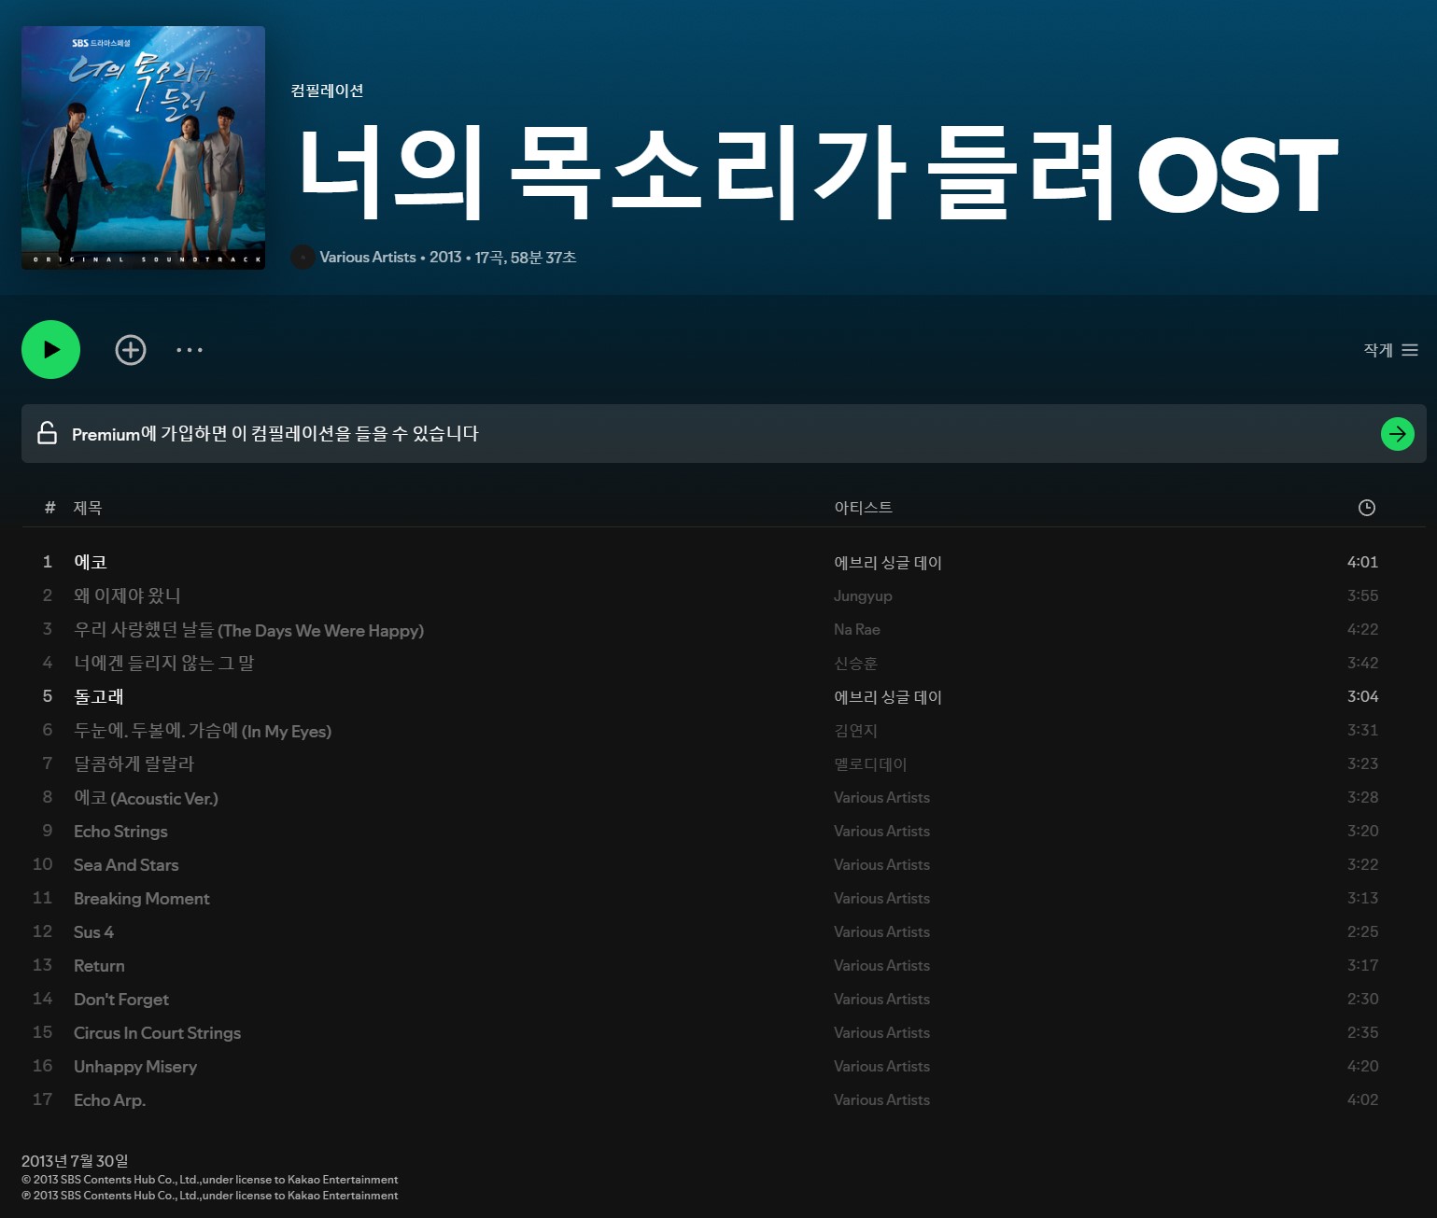Open the artist page for 신승훈
The width and height of the screenshot is (1437, 1218).
pyautogui.click(x=856, y=663)
